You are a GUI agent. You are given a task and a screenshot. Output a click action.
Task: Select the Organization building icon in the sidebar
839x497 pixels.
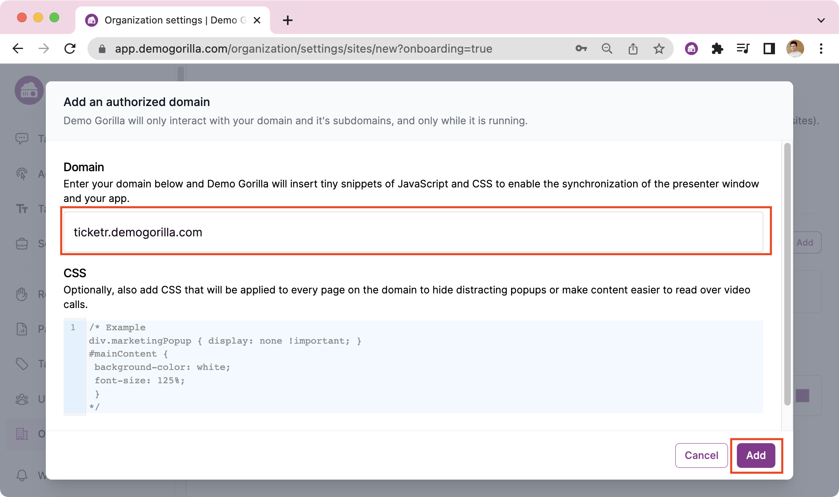[23, 433]
